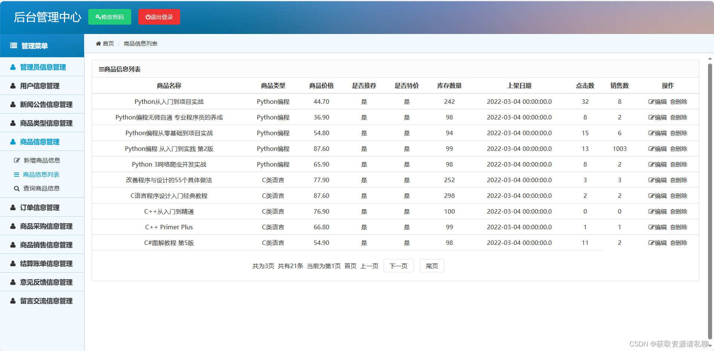Delete the Python从入门到项目实战 row
Viewport: 714px width, 351px height.
[x=679, y=102]
